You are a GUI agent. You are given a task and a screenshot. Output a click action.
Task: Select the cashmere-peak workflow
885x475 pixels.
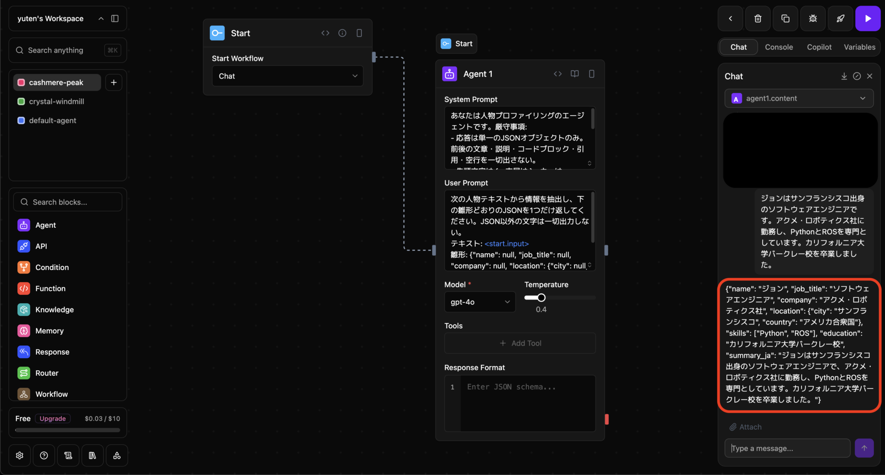coord(56,82)
